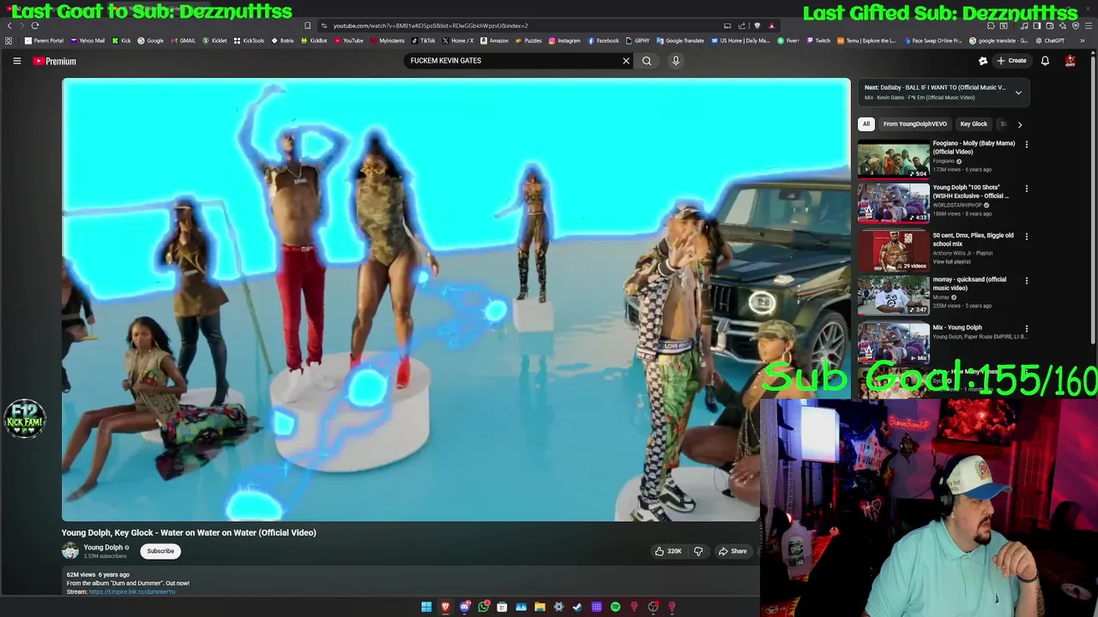Image resolution: width=1098 pixels, height=617 pixels.
Task: Open the Kick bookmark
Action: (122, 40)
